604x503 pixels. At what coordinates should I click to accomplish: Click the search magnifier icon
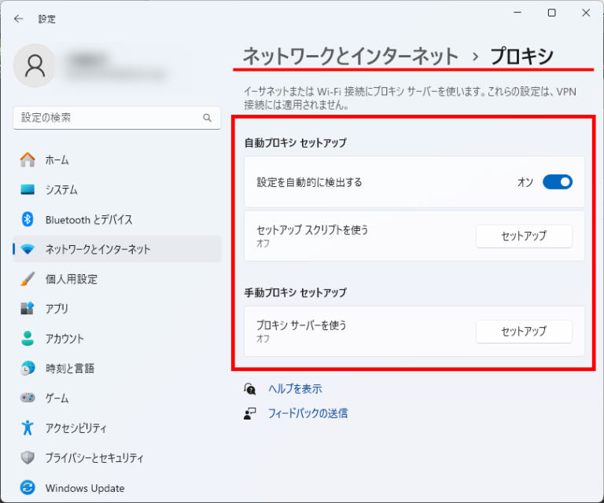208,118
